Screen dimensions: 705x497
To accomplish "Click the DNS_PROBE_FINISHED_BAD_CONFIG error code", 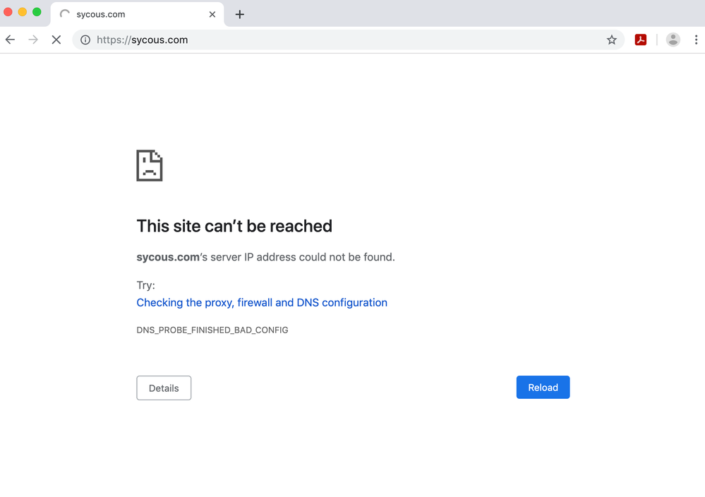I will [x=212, y=330].
